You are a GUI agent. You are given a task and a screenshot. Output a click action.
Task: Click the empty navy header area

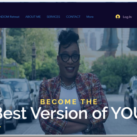click(x=68, y=8)
